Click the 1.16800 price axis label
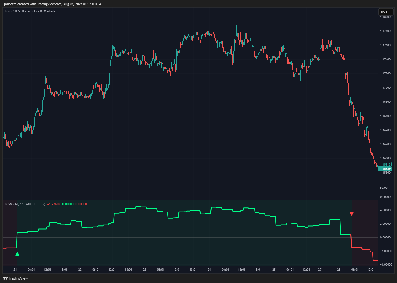This screenshot has height=283, width=397. click(385, 102)
